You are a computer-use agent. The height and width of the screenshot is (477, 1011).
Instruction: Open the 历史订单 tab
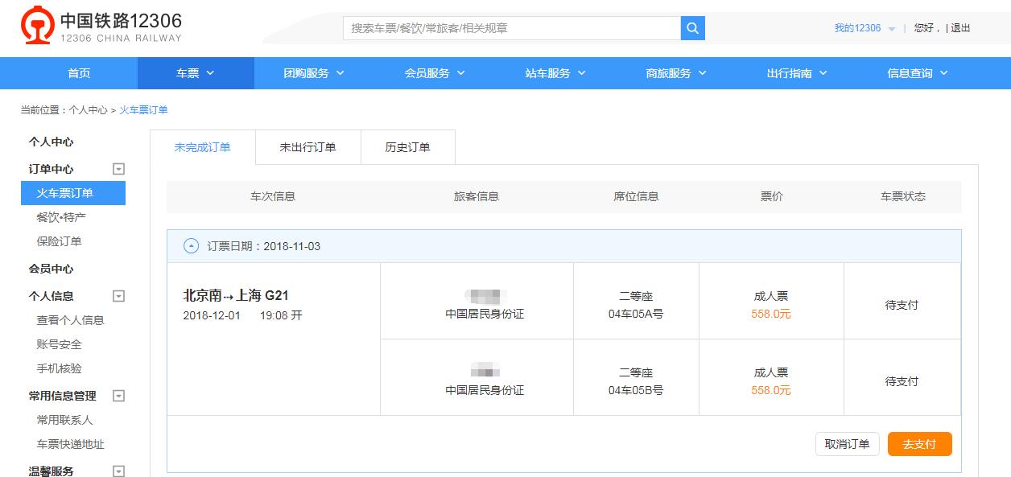[408, 147]
